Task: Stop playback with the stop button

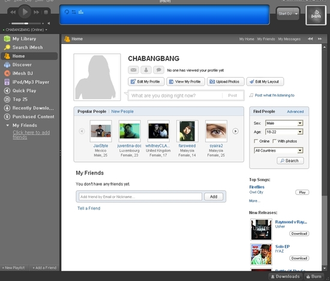Action: [46, 12]
